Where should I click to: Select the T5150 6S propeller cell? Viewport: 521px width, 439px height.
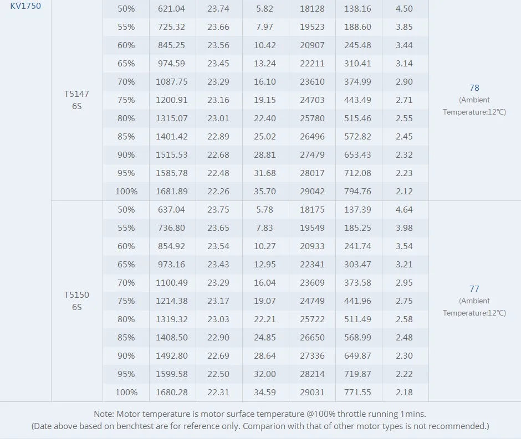[76, 301]
